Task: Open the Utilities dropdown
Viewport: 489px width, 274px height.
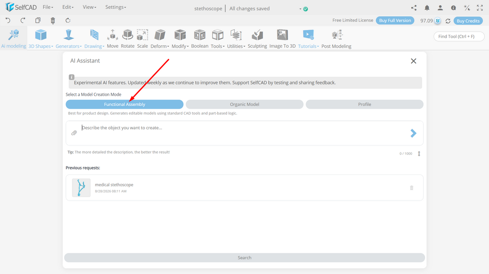Action: click(236, 39)
